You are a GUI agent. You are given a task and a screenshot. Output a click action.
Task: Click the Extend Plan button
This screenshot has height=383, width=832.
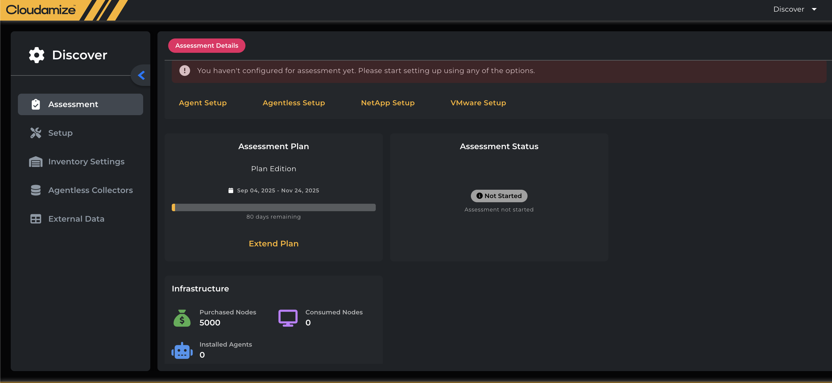coord(273,243)
